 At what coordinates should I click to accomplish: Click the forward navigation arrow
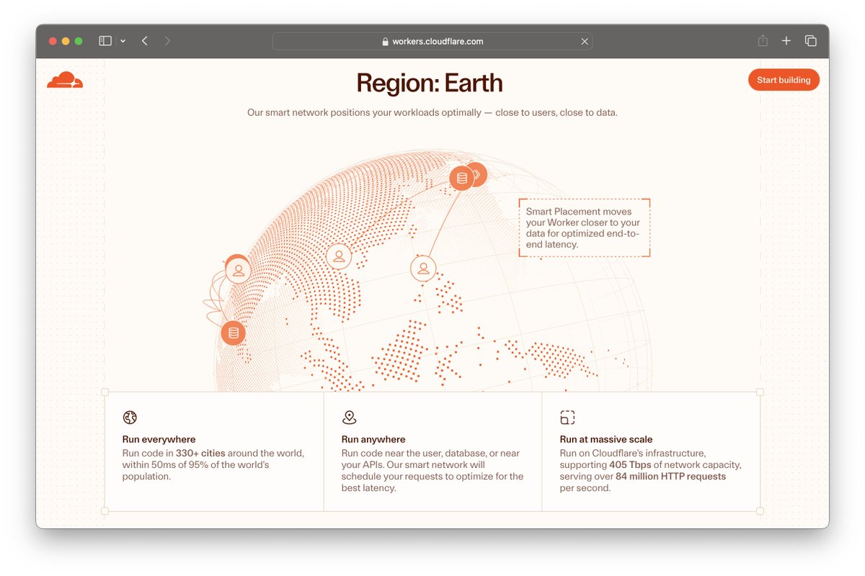[167, 41]
